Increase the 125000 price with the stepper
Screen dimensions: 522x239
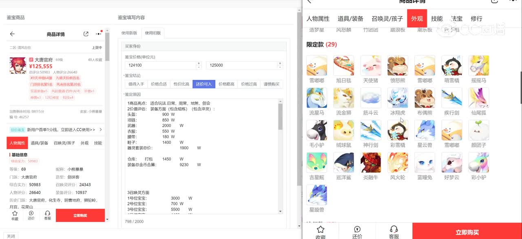[280, 63]
